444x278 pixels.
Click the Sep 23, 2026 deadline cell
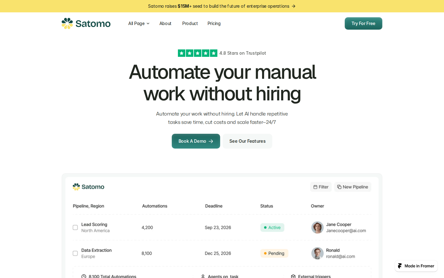tap(218, 228)
